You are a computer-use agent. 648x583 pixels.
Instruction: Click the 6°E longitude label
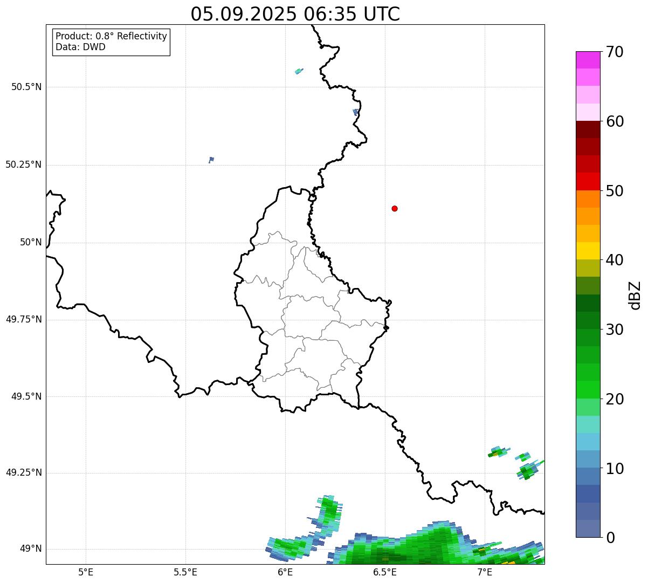285,572
